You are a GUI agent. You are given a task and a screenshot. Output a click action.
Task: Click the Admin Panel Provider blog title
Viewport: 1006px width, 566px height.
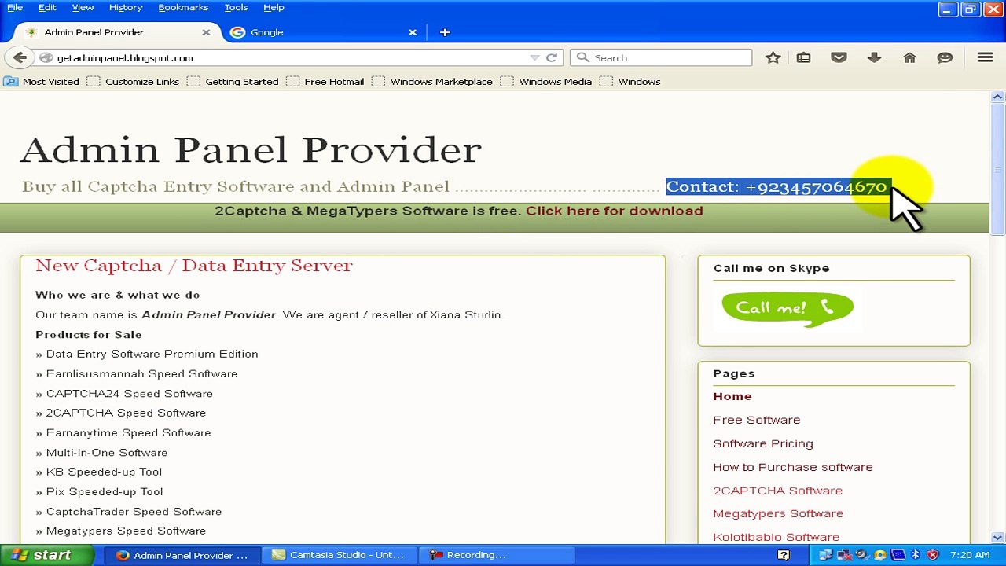click(251, 149)
